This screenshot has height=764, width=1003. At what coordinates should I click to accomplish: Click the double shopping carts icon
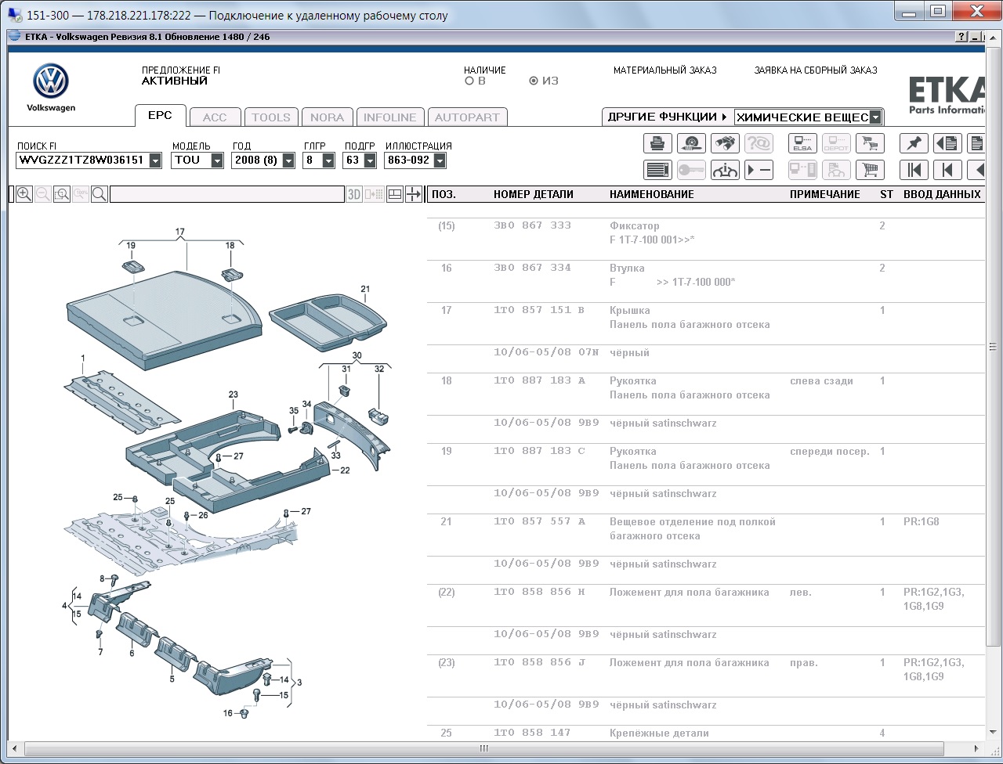coord(870,143)
